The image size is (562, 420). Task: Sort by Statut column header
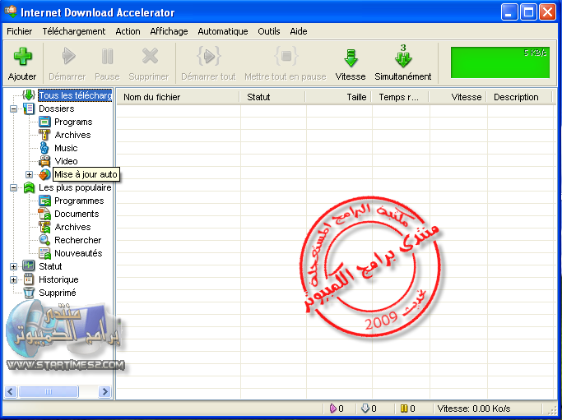point(272,97)
